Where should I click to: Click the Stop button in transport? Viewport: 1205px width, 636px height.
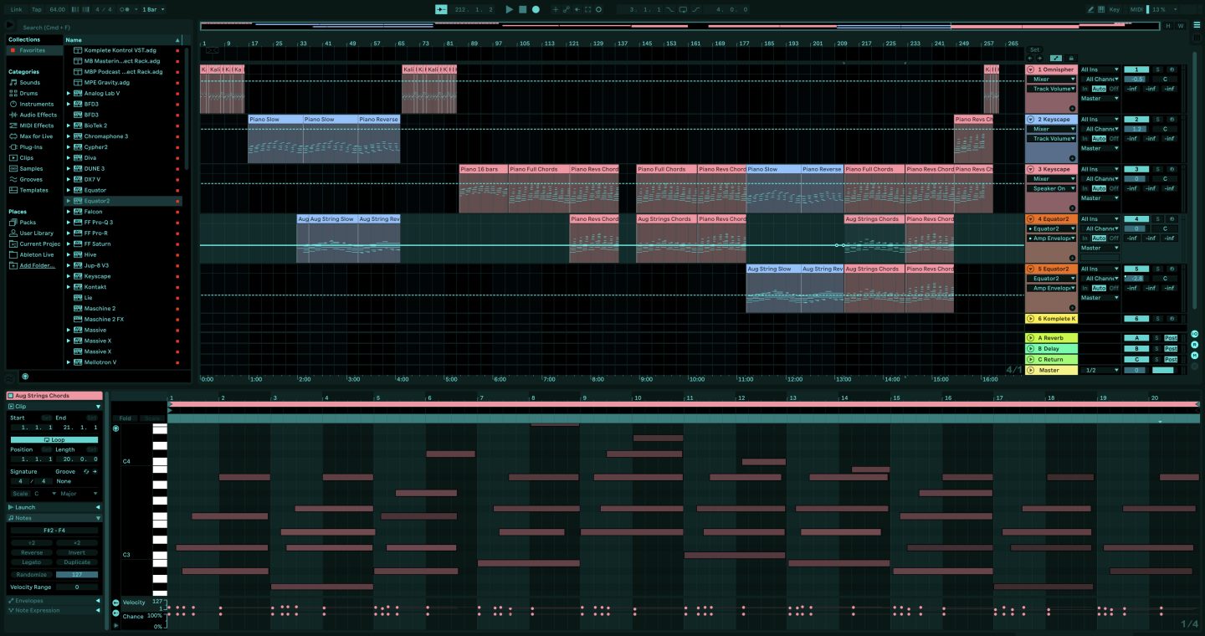522,9
